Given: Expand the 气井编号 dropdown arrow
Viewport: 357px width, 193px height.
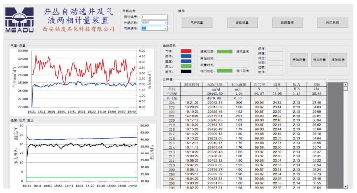Looking at the screenshot, I should 165,28.
